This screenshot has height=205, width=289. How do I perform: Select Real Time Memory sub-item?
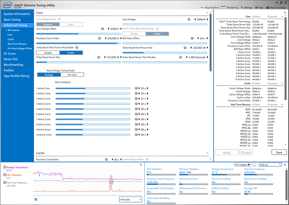tap(17, 44)
